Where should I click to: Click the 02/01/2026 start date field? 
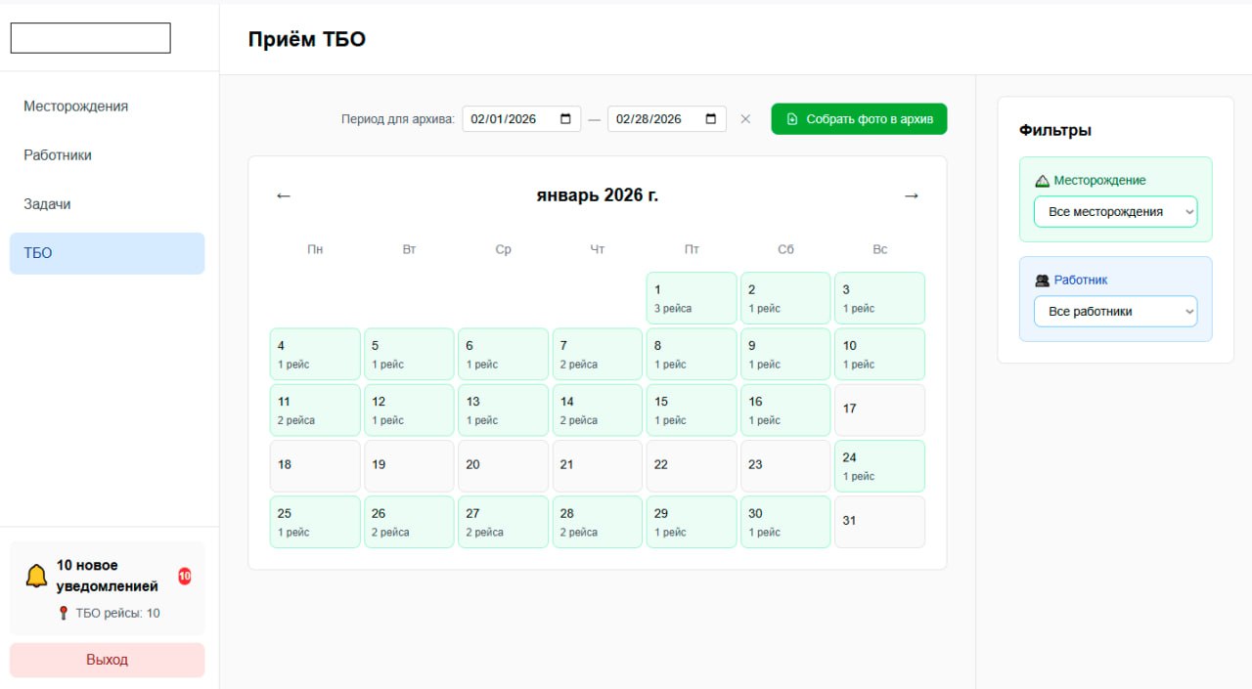pos(521,119)
